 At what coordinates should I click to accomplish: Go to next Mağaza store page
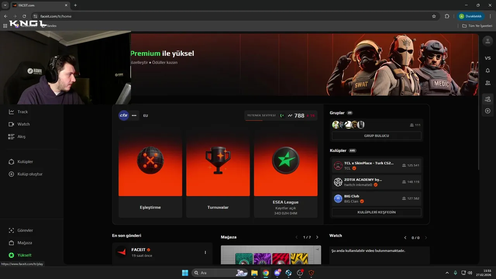[317, 237]
